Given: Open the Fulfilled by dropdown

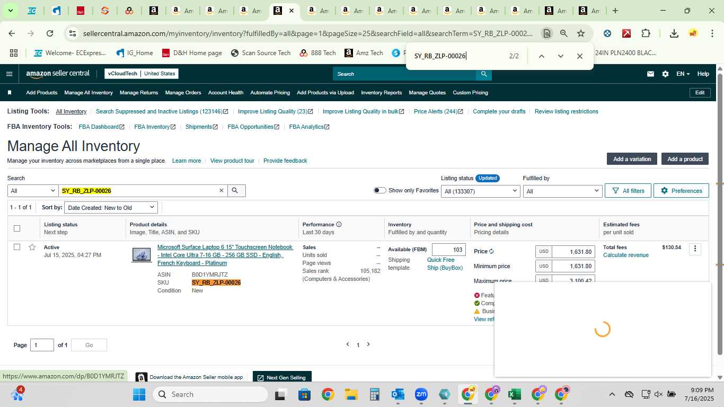Looking at the screenshot, I should click(x=562, y=191).
